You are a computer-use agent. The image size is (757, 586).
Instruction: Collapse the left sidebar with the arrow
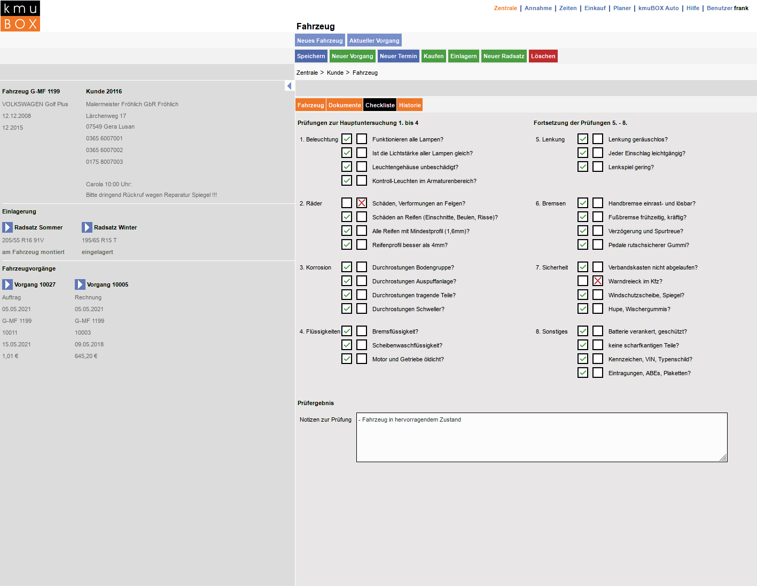[x=289, y=86]
